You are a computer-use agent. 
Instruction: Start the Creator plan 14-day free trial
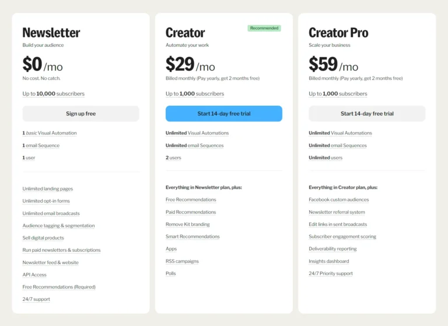[223, 113]
